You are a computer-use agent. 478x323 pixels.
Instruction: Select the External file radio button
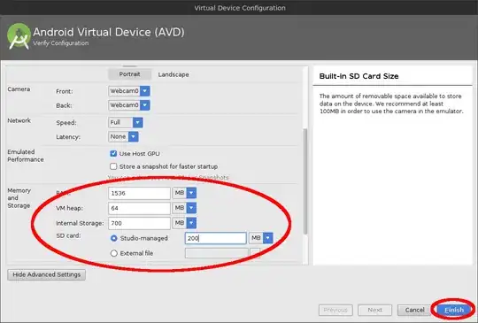113,253
